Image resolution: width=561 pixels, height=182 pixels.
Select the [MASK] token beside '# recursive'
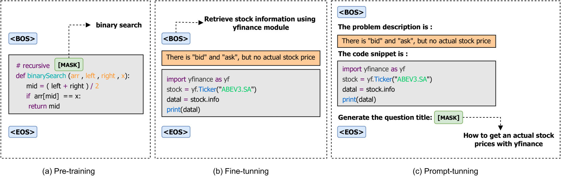[69, 65]
